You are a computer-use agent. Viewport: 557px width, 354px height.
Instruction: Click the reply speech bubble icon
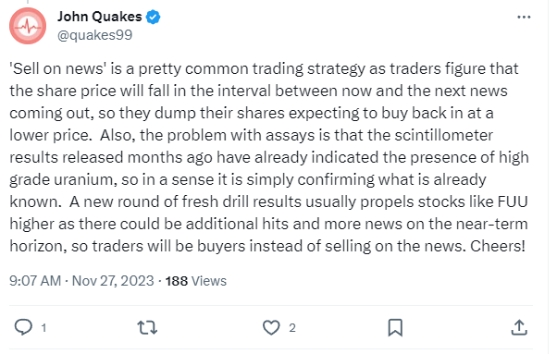click(x=23, y=327)
